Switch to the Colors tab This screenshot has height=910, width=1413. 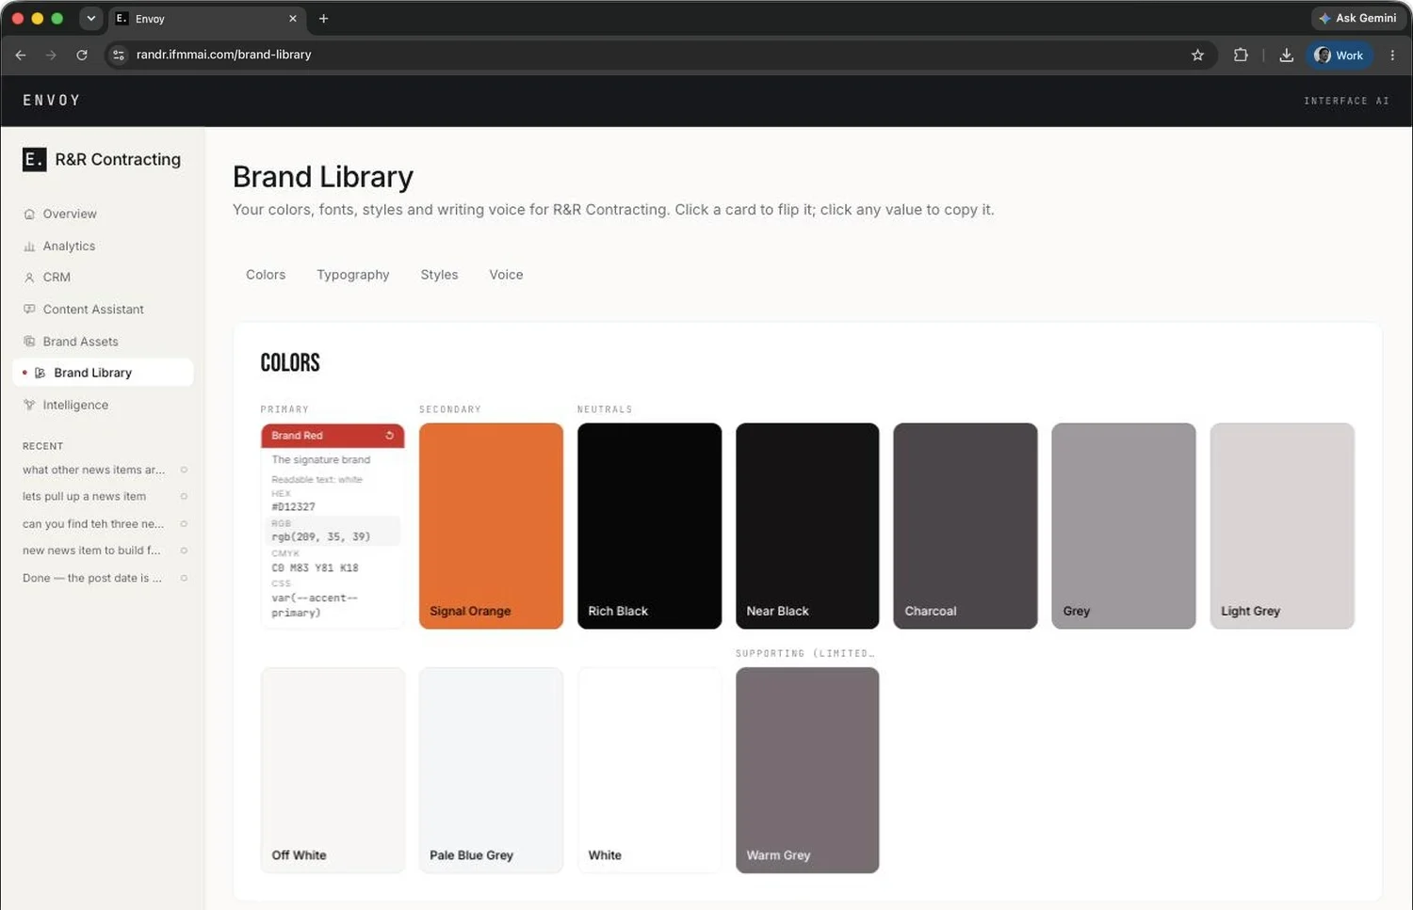(x=266, y=275)
